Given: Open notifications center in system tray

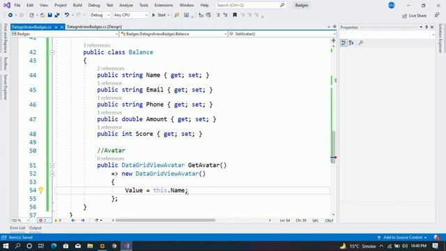Looking at the screenshot, I should pyautogui.click(x=435, y=246).
